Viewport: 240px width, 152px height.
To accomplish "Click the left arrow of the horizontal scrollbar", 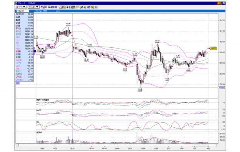I will [x=17, y=145].
